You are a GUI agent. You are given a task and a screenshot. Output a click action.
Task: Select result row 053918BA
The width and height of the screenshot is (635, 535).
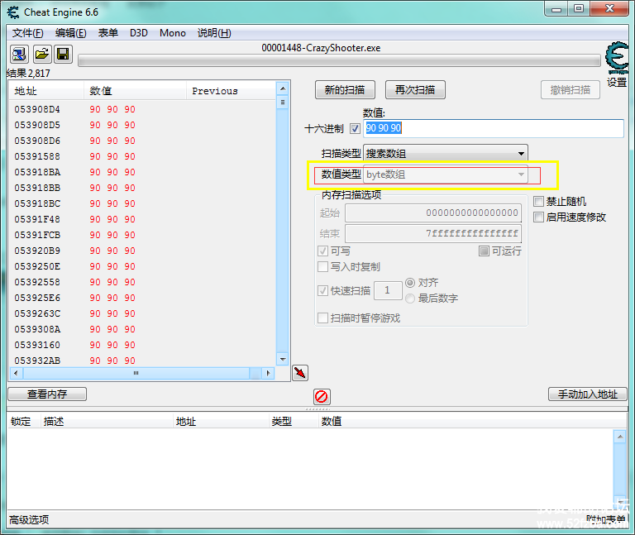pyautogui.click(x=142, y=172)
